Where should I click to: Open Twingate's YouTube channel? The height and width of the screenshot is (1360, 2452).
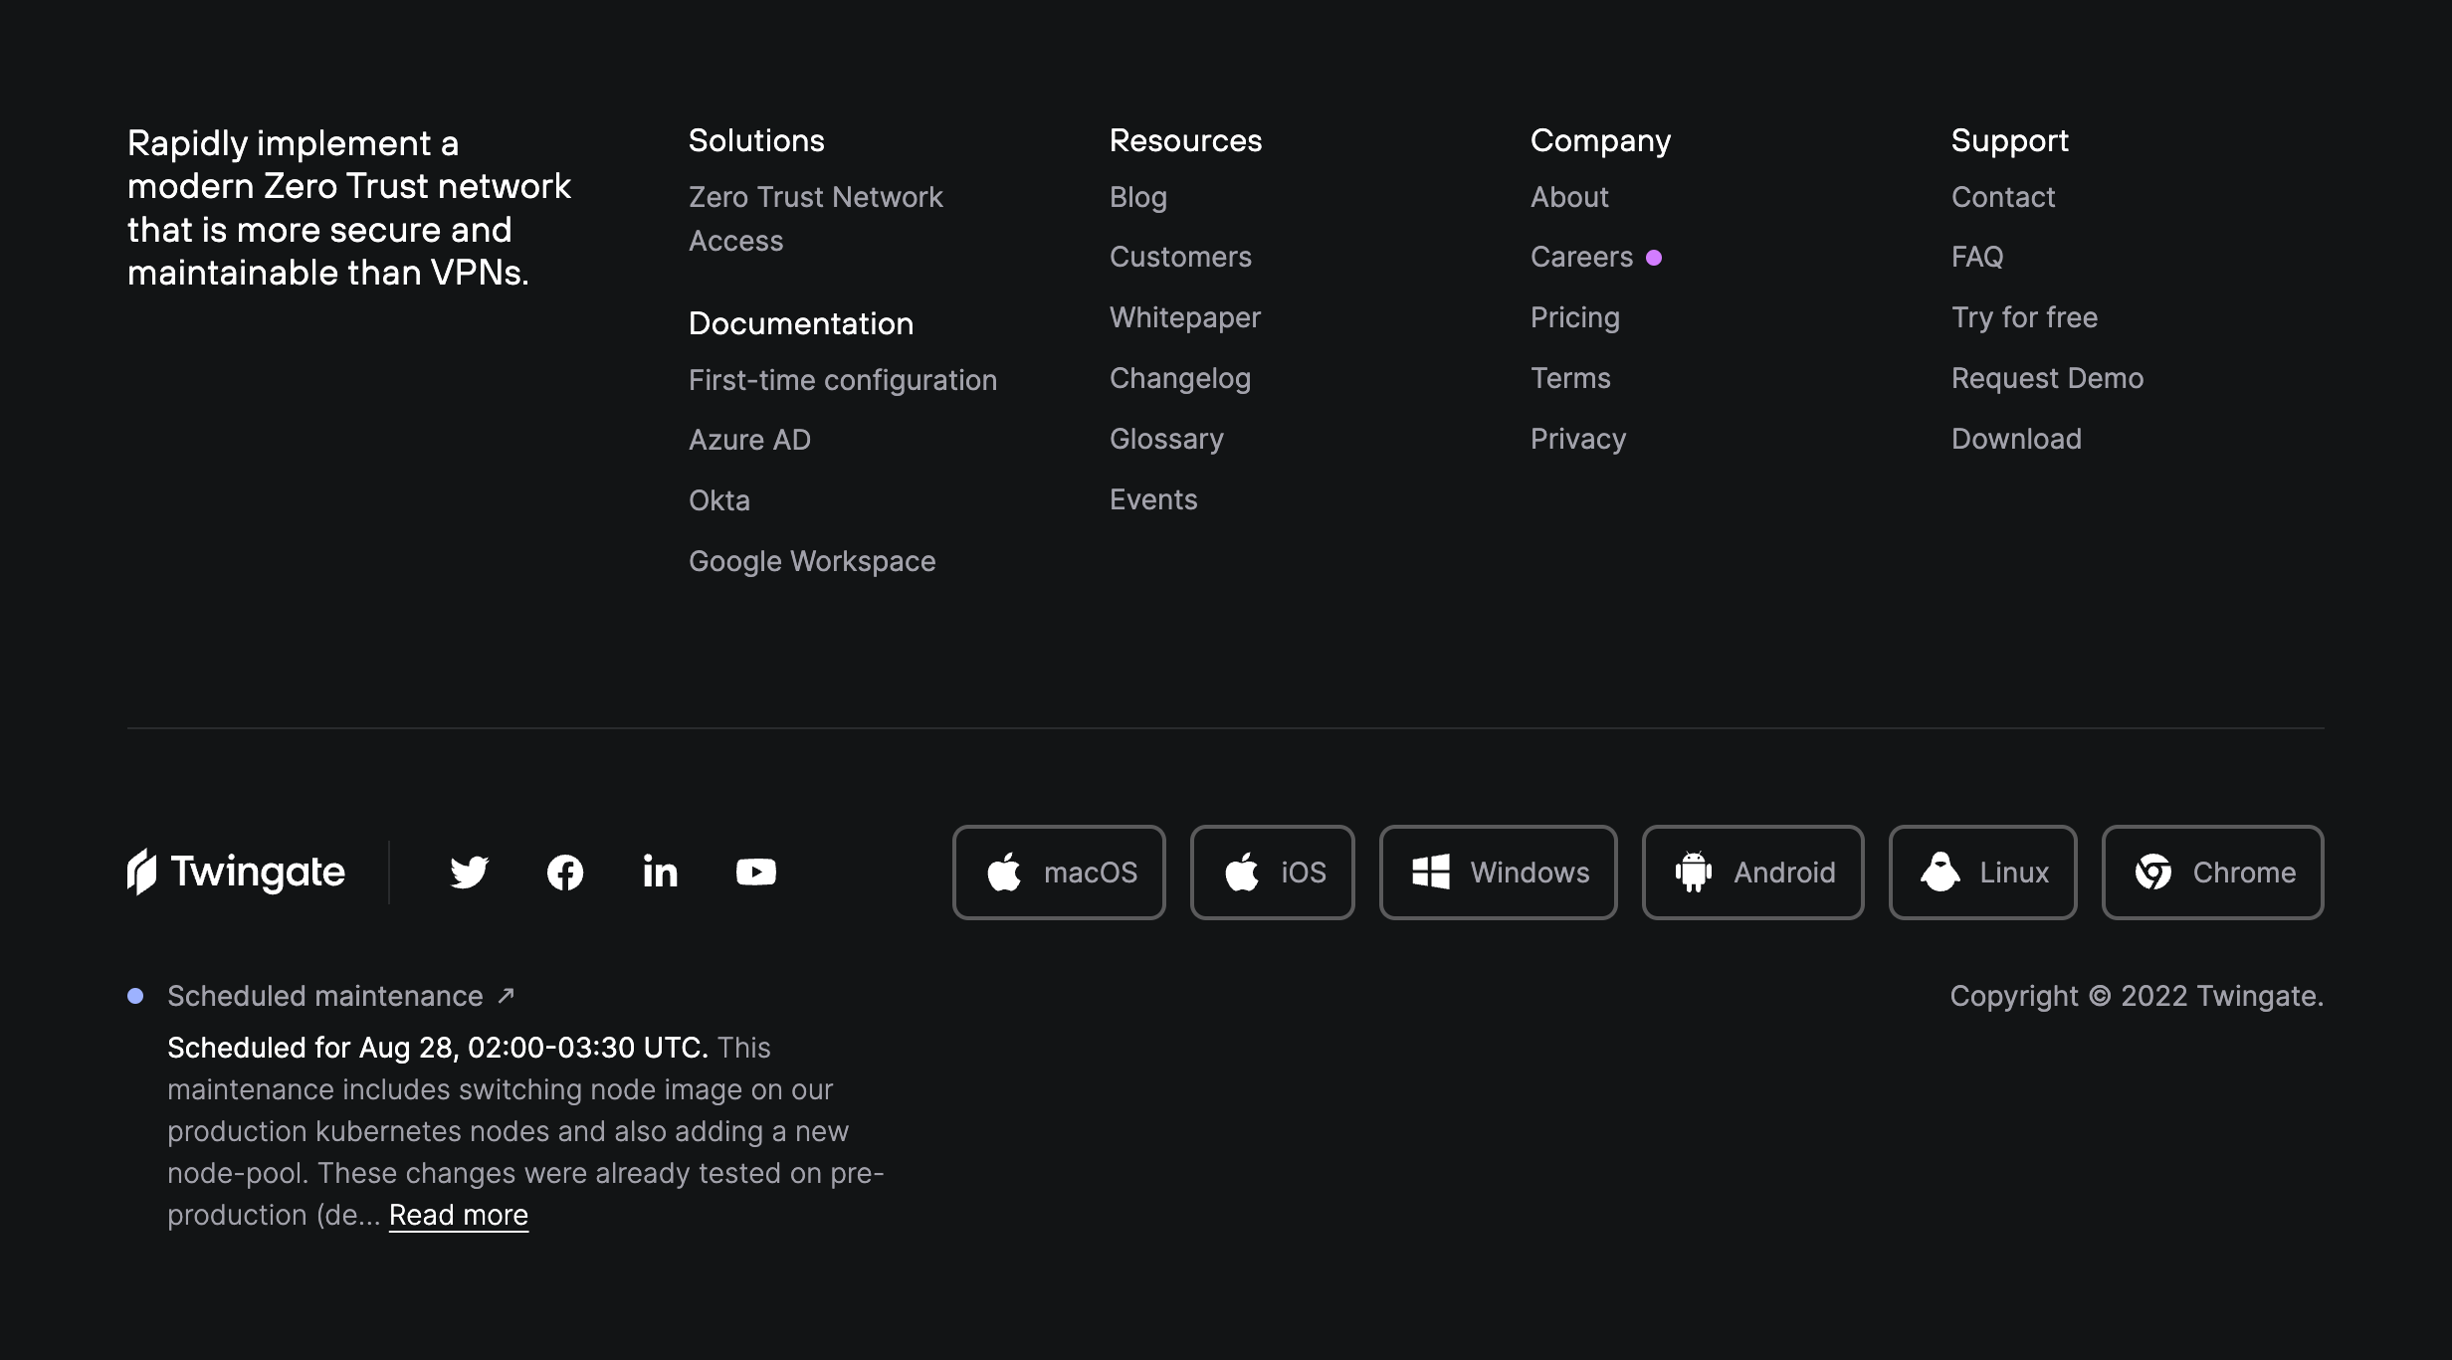point(755,872)
